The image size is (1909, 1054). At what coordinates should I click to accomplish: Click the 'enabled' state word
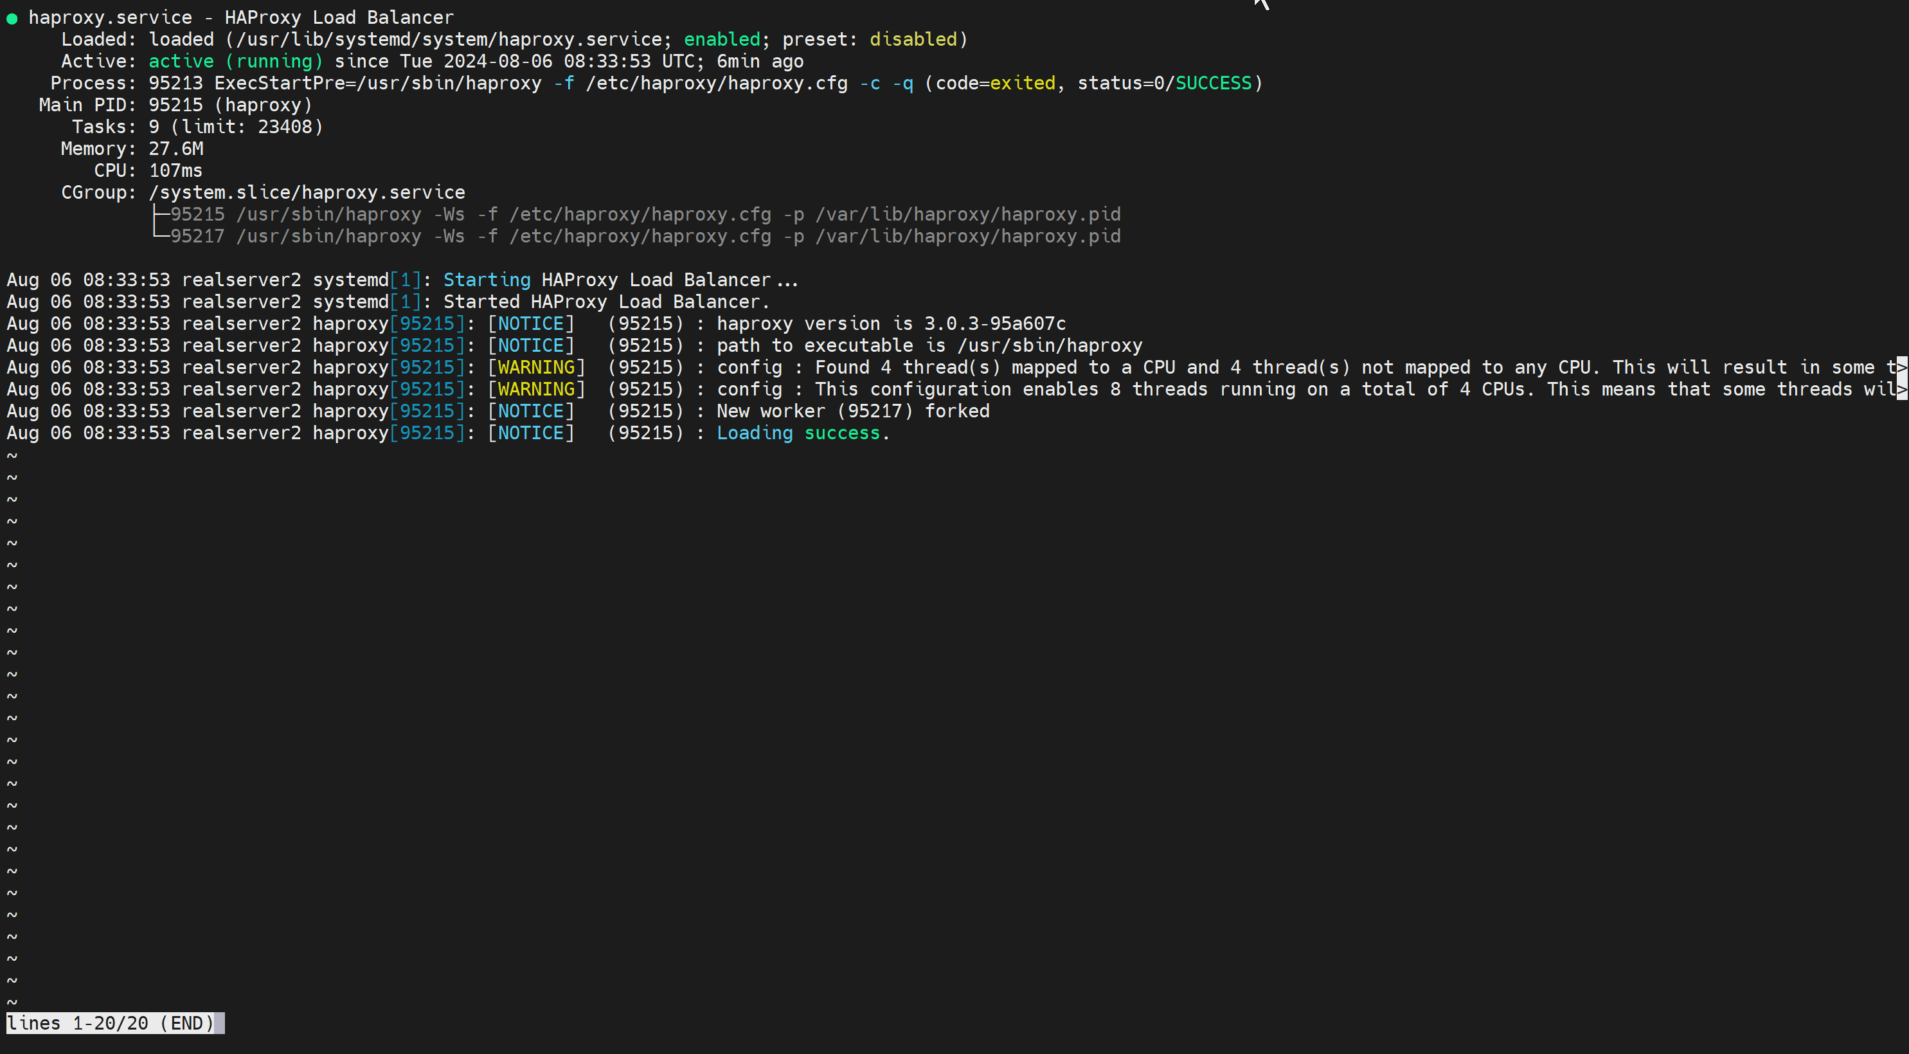coord(721,39)
